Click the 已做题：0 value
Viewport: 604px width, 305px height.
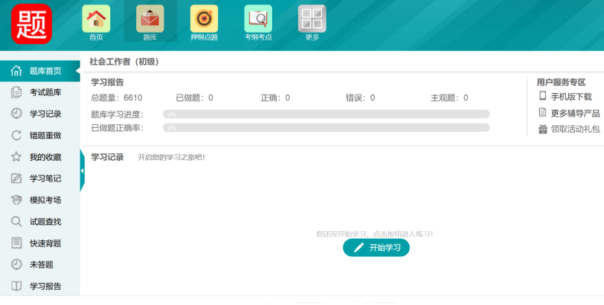point(194,98)
